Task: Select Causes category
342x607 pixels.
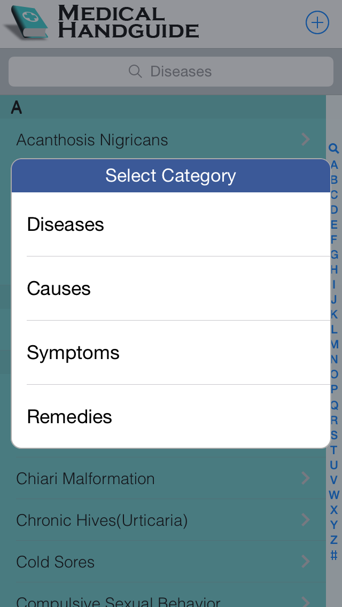Action: [x=171, y=289]
